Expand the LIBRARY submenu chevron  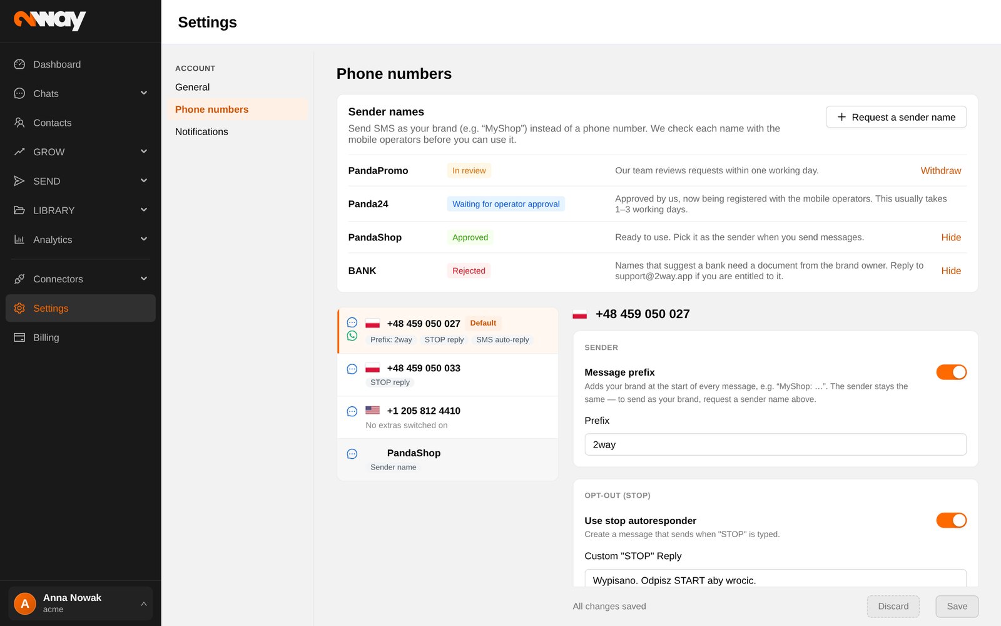(144, 210)
